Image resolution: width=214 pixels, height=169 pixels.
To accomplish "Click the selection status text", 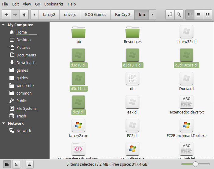I will (x=107, y=164).
